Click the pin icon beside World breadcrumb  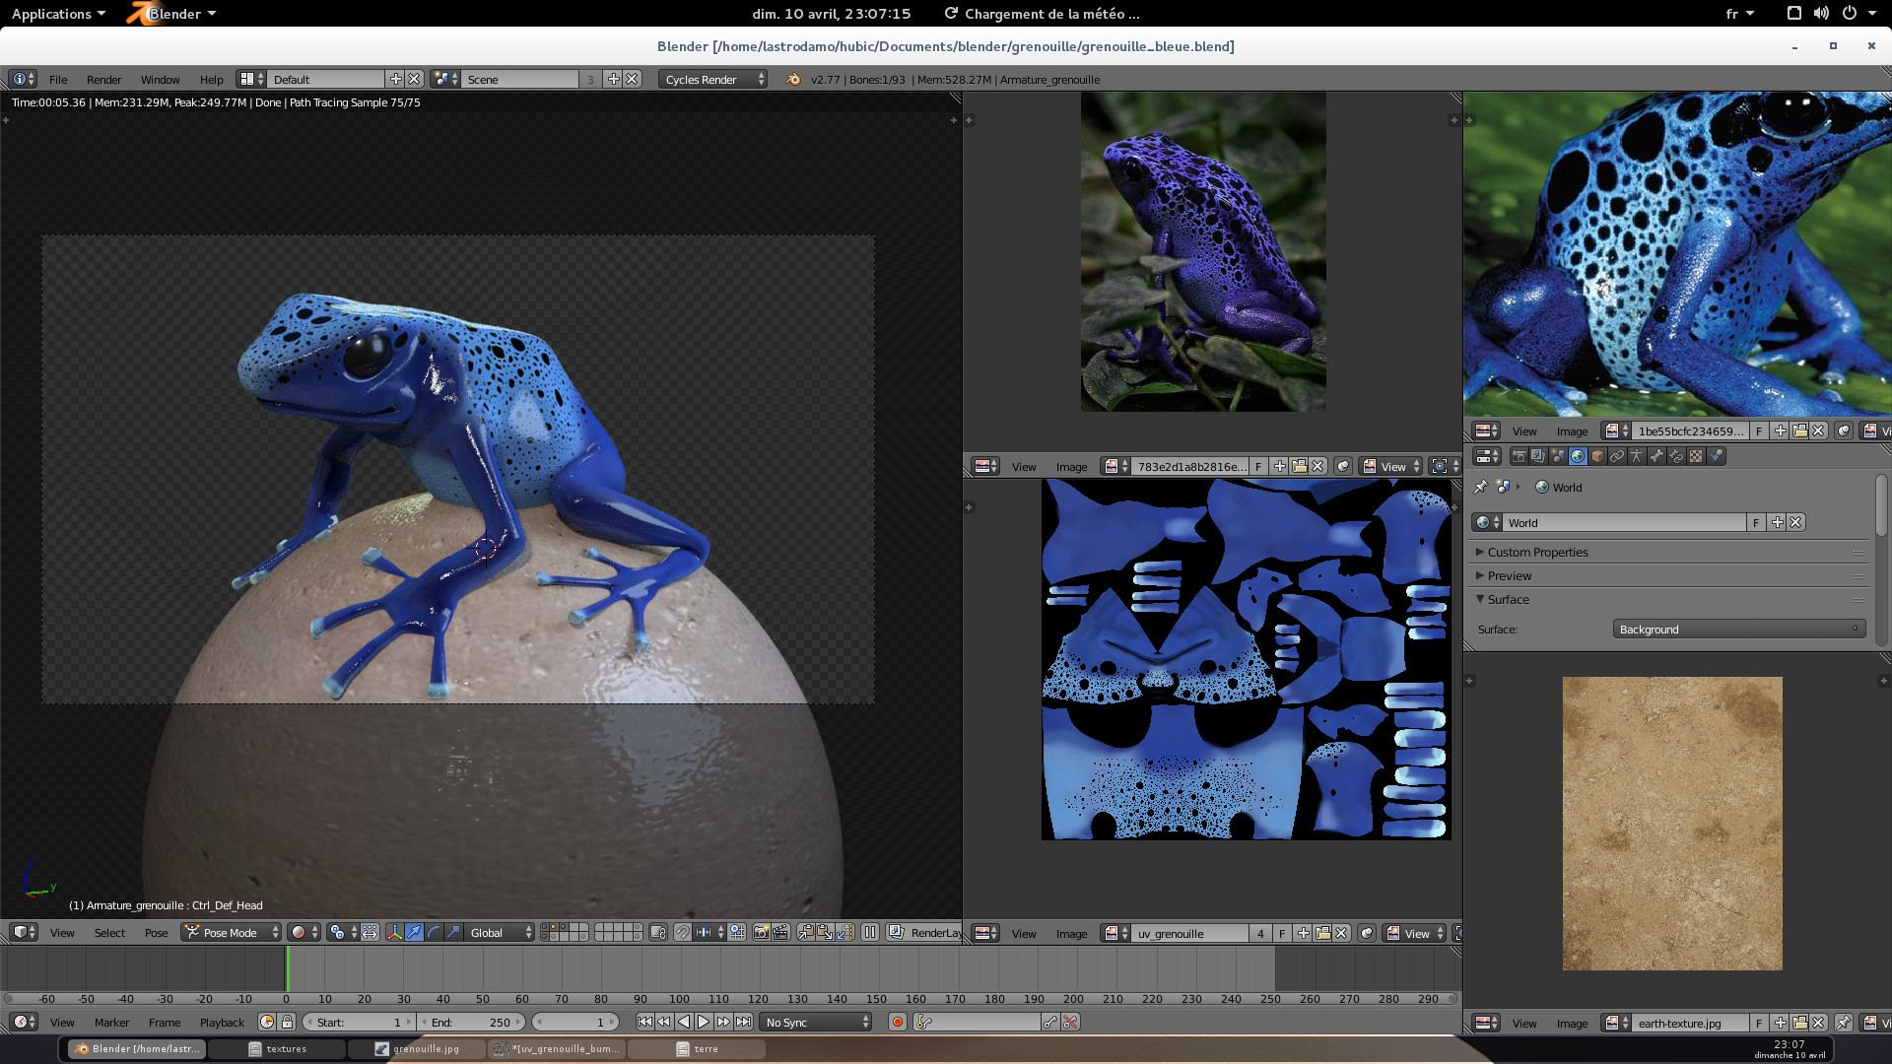[x=1480, y=487]
